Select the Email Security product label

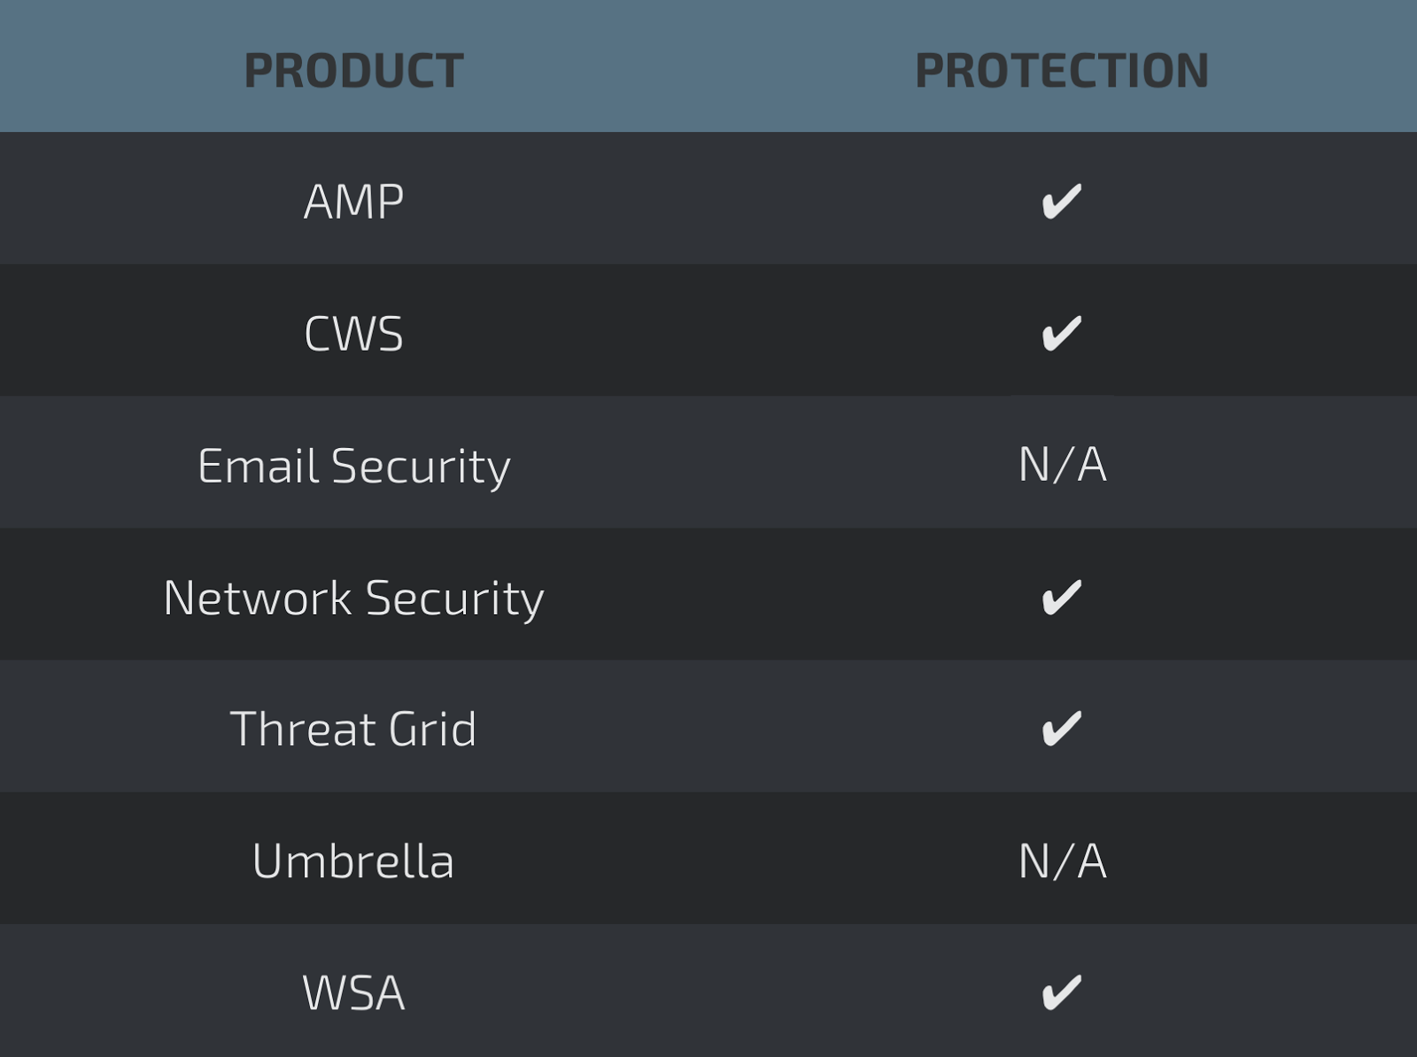coord(353,467)
